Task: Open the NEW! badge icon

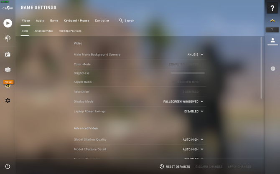Action: click(x=8, y=84)
